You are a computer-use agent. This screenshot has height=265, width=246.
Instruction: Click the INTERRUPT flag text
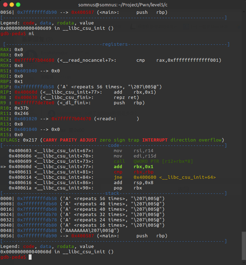click(x=155, y=140)
